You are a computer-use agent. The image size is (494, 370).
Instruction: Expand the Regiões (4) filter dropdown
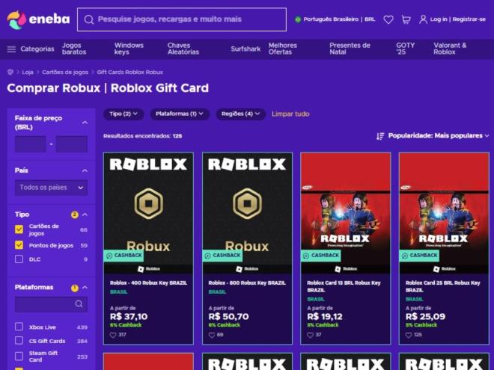click(x=240, y=114)
